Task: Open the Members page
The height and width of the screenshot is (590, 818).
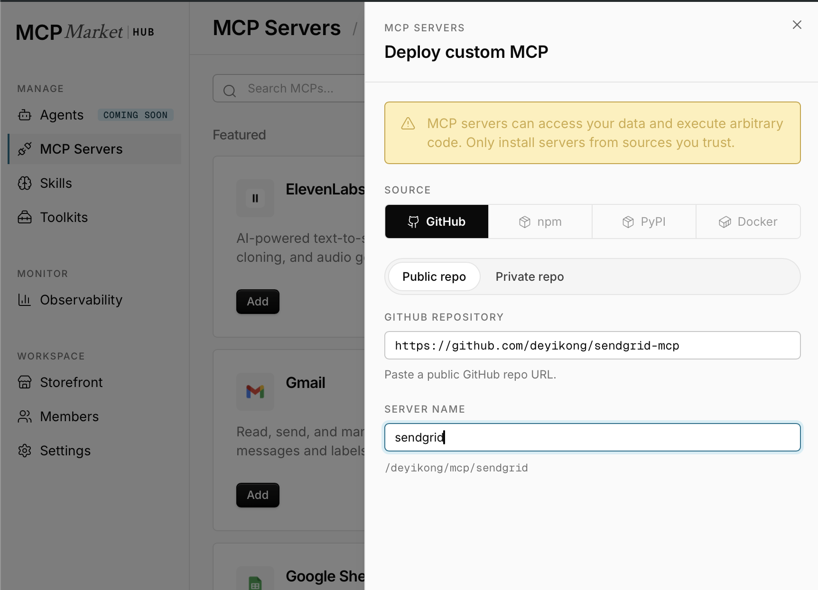Action: click(95, 416)
